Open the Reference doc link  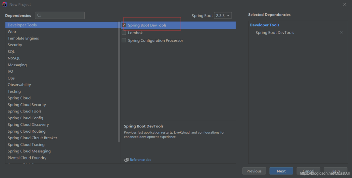click(x=140, y=160)
